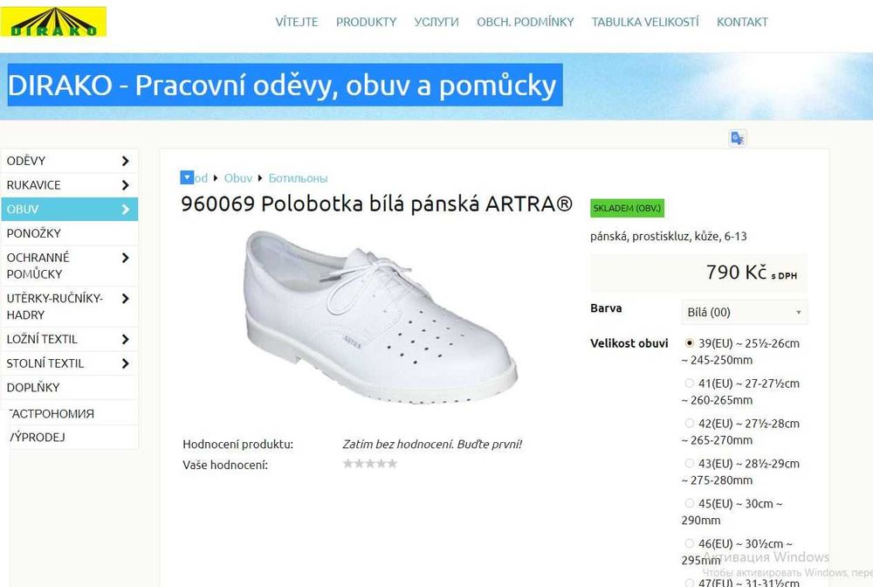Screen dimensions: 873x587
Task: Open the Barva color dropdown
Action: tap(745, 313)
